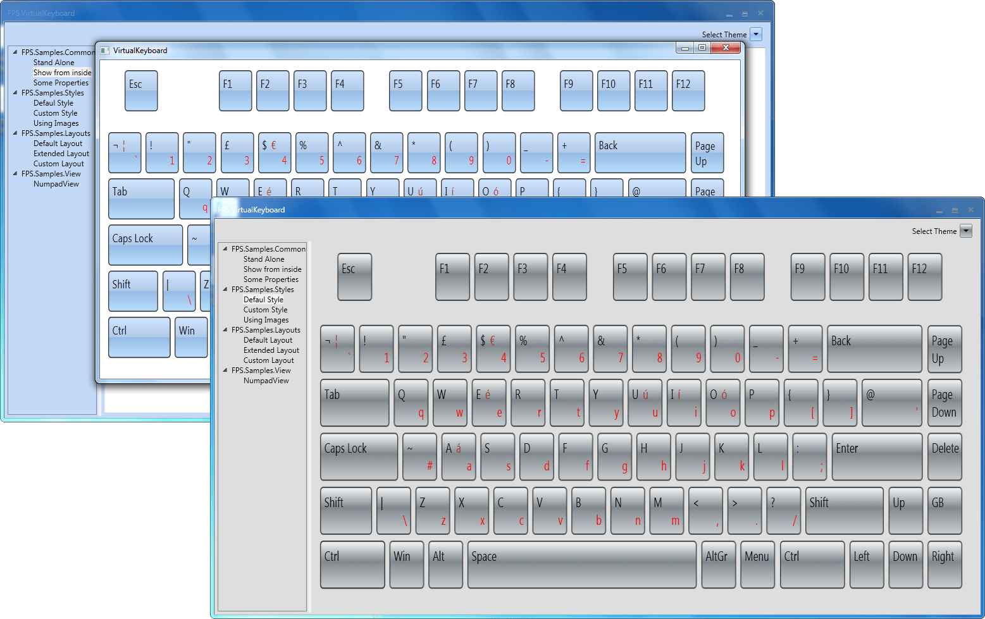Toggle Caps Lock on front gray keyboard
The image size is (985, 619).
[x=359, y=457]
